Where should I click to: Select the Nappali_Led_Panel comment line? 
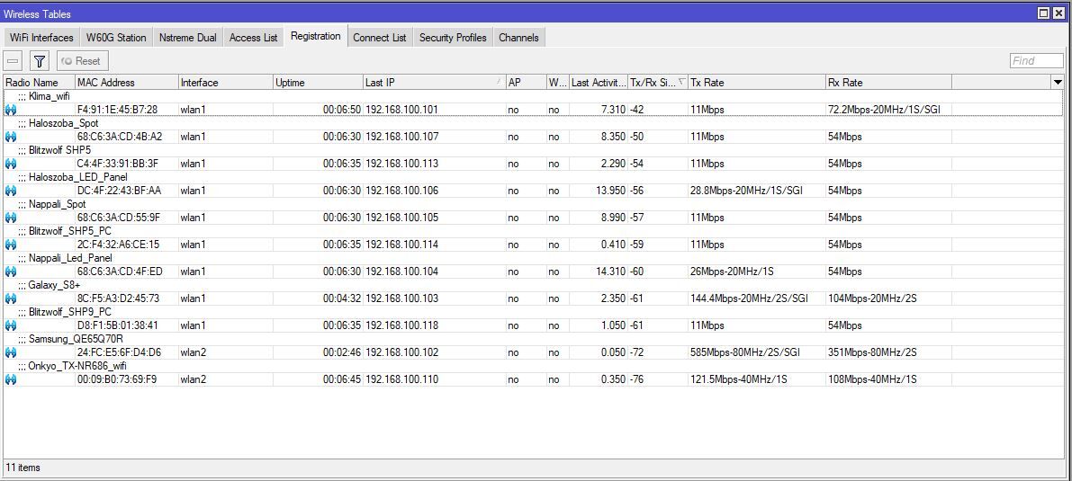tap(65, 258)
